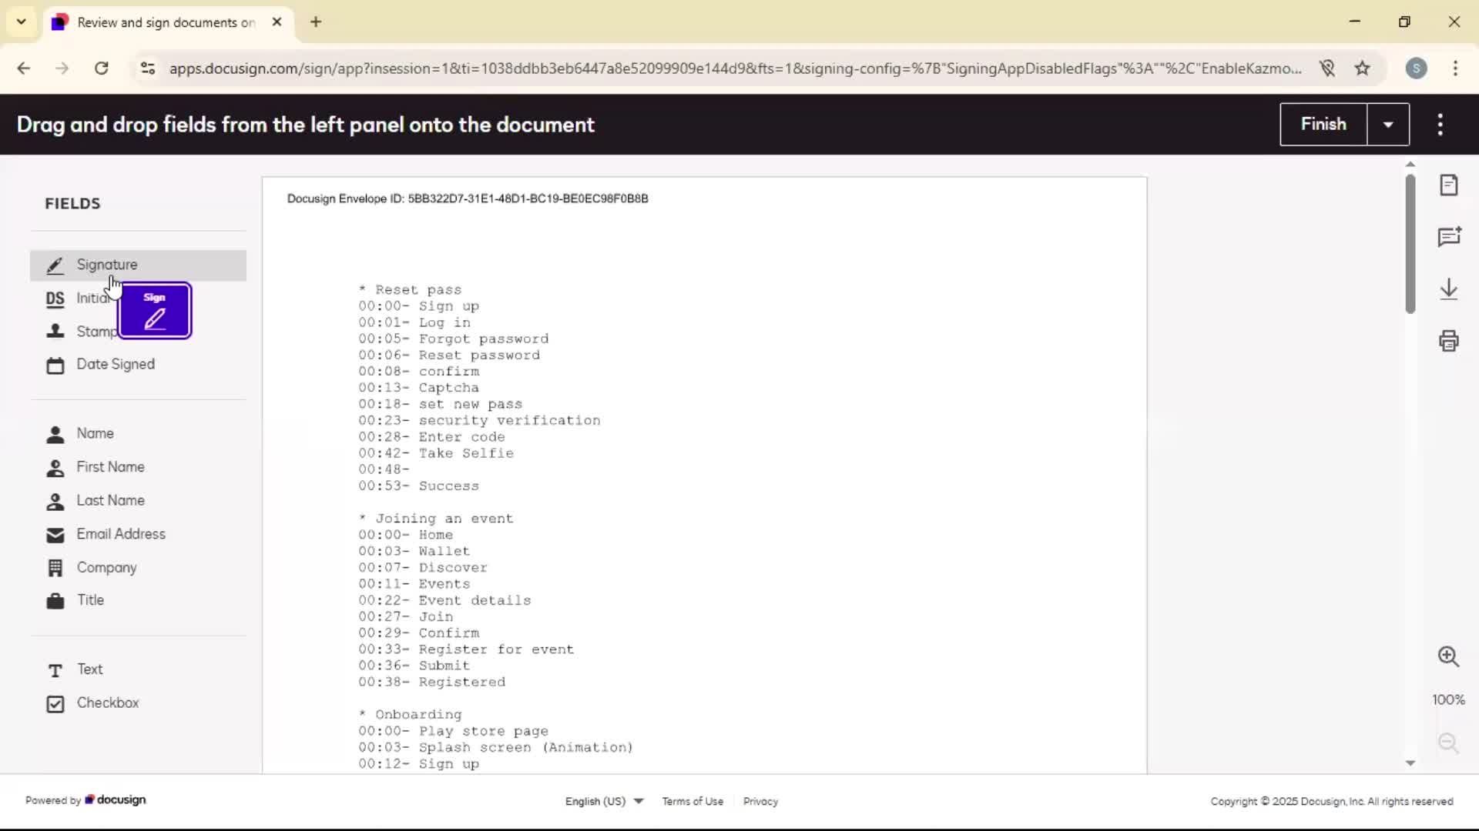The image size is (1479, 831).
Task: Open the English (US) language dropdown
Action: click(x=604, y=801)
